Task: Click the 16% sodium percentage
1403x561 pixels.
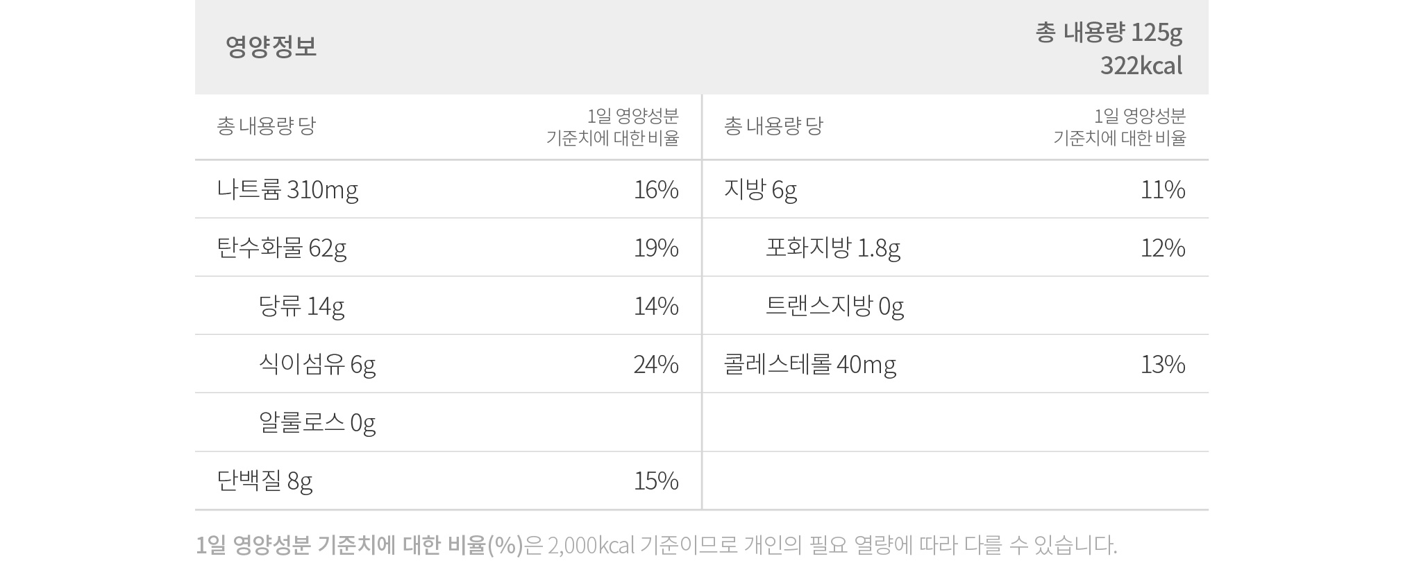Action: [x=656, y=189]
